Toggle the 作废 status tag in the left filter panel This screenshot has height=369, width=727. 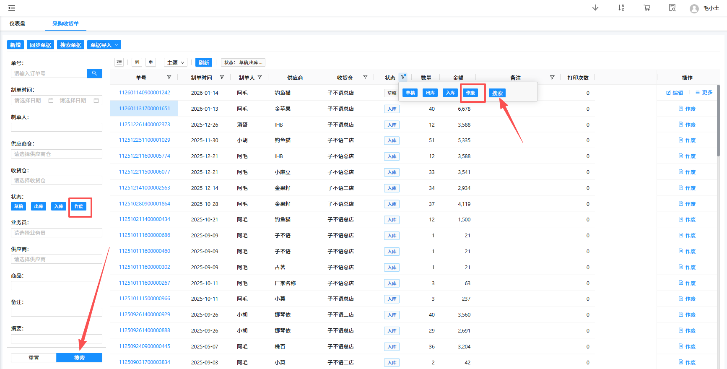tap(79, 206)
